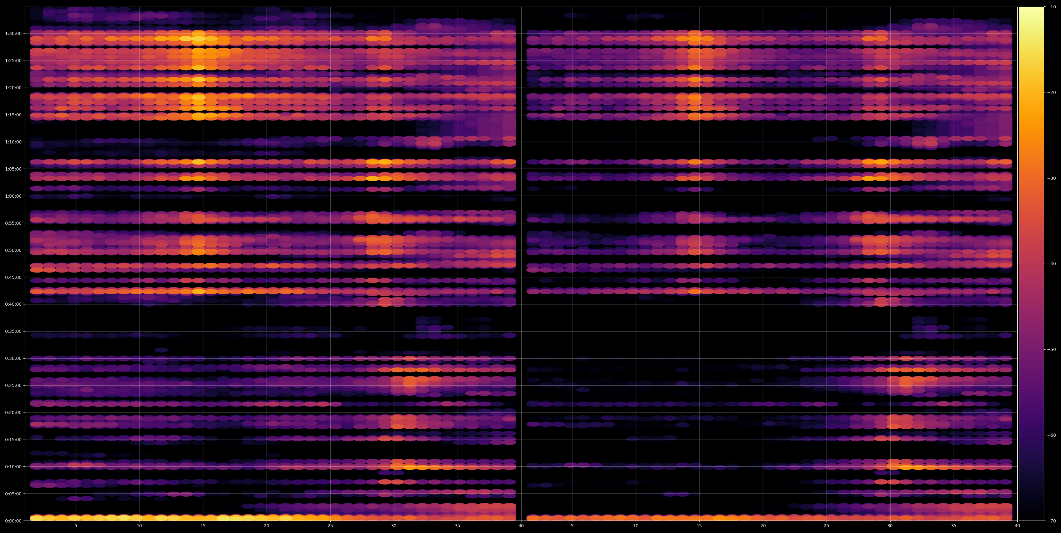
Task: Select the 0:40:00 y-axis tick label
Action: click(14, 304)
